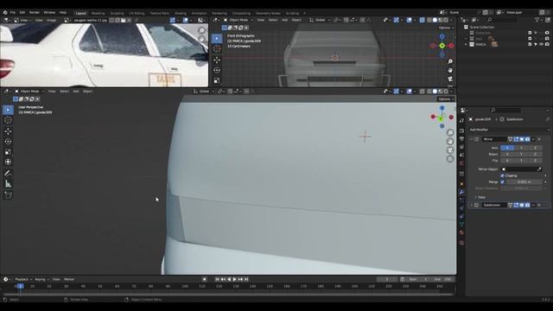Open the Add Modifier dropdown
The image size is (553, 311).
[509, 130]
